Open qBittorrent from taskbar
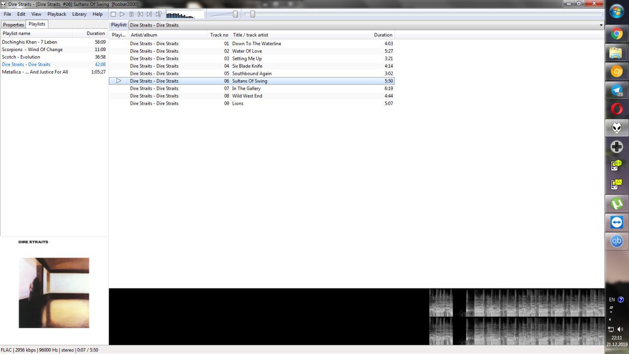Image resolution: width=629 pixels, height=354 pixels. coord(617,241)
